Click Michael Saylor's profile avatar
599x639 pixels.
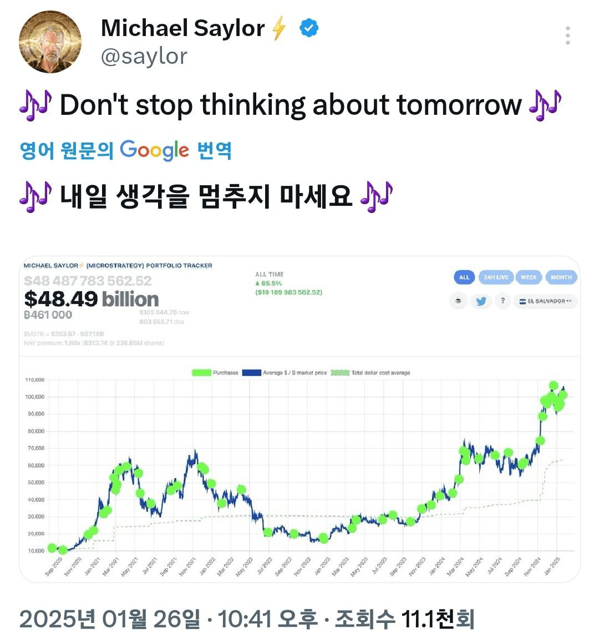coord(50,42)
